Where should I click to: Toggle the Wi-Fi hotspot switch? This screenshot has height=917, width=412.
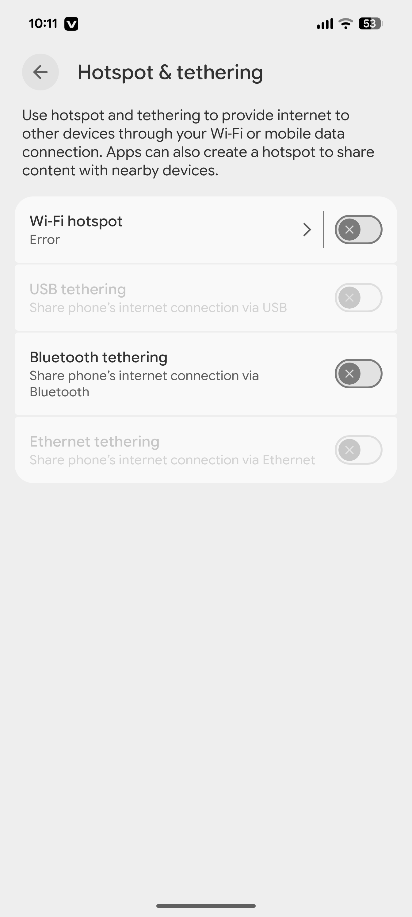point(358,230)
